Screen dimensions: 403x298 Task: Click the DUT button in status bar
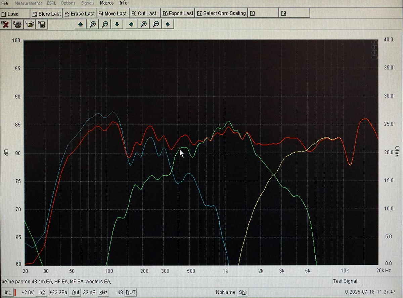tap(130, 293)
